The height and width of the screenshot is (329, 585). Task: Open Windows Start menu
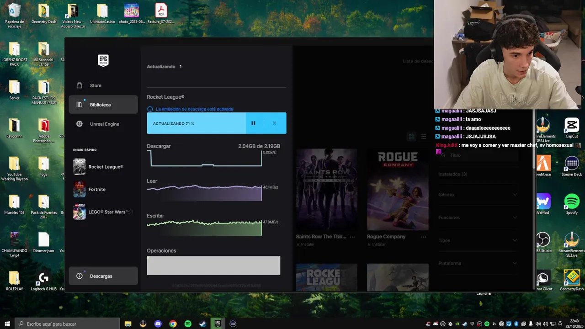tap(7, 324)
